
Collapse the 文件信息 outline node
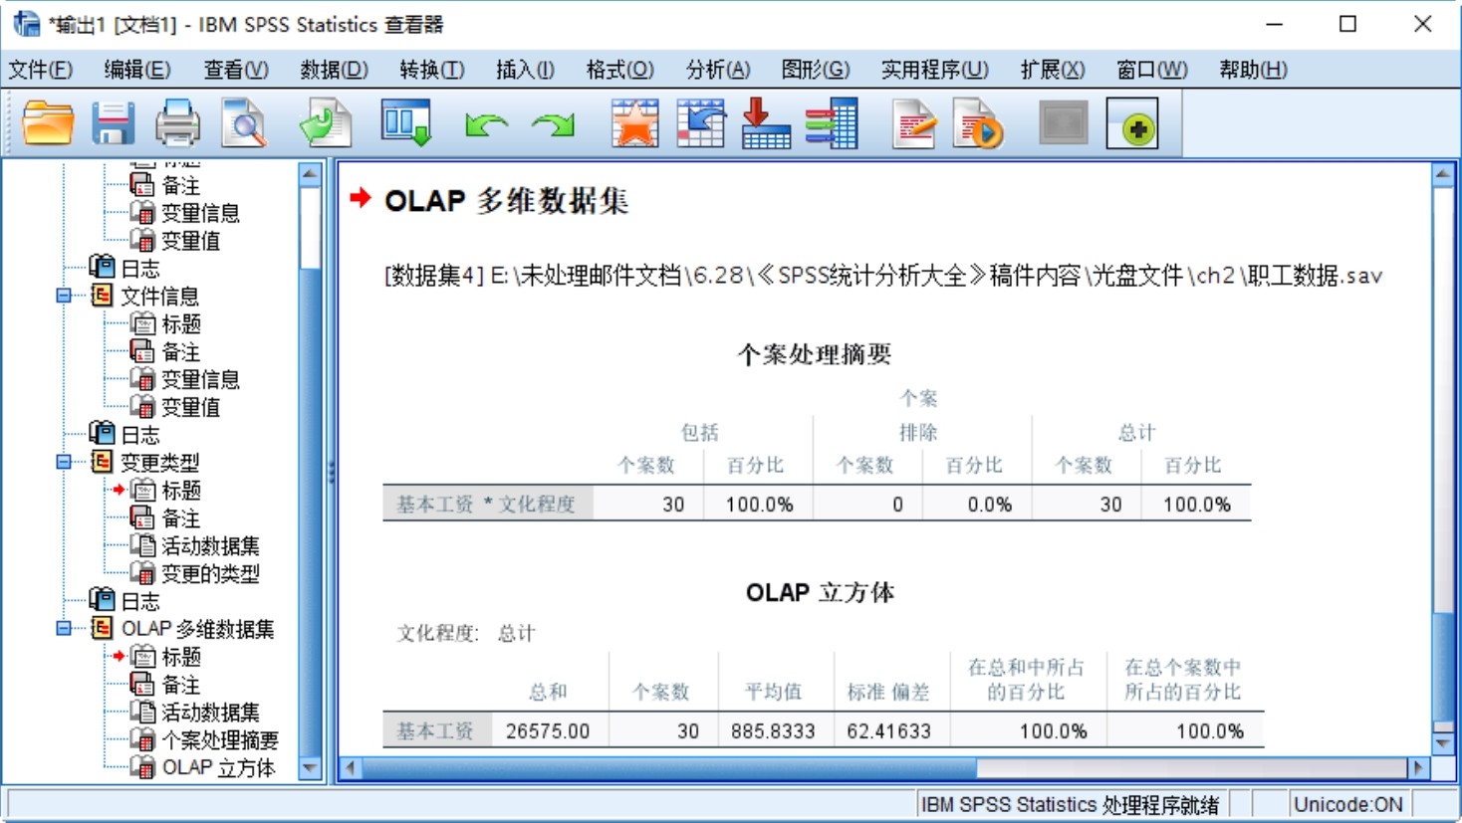pos(64,296)
